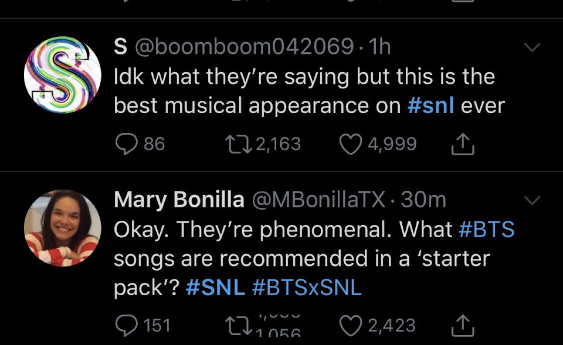Viewport: 563px width, 345px height.
Task: Open options chevron on S's tweet
Action: pos(531,48)
